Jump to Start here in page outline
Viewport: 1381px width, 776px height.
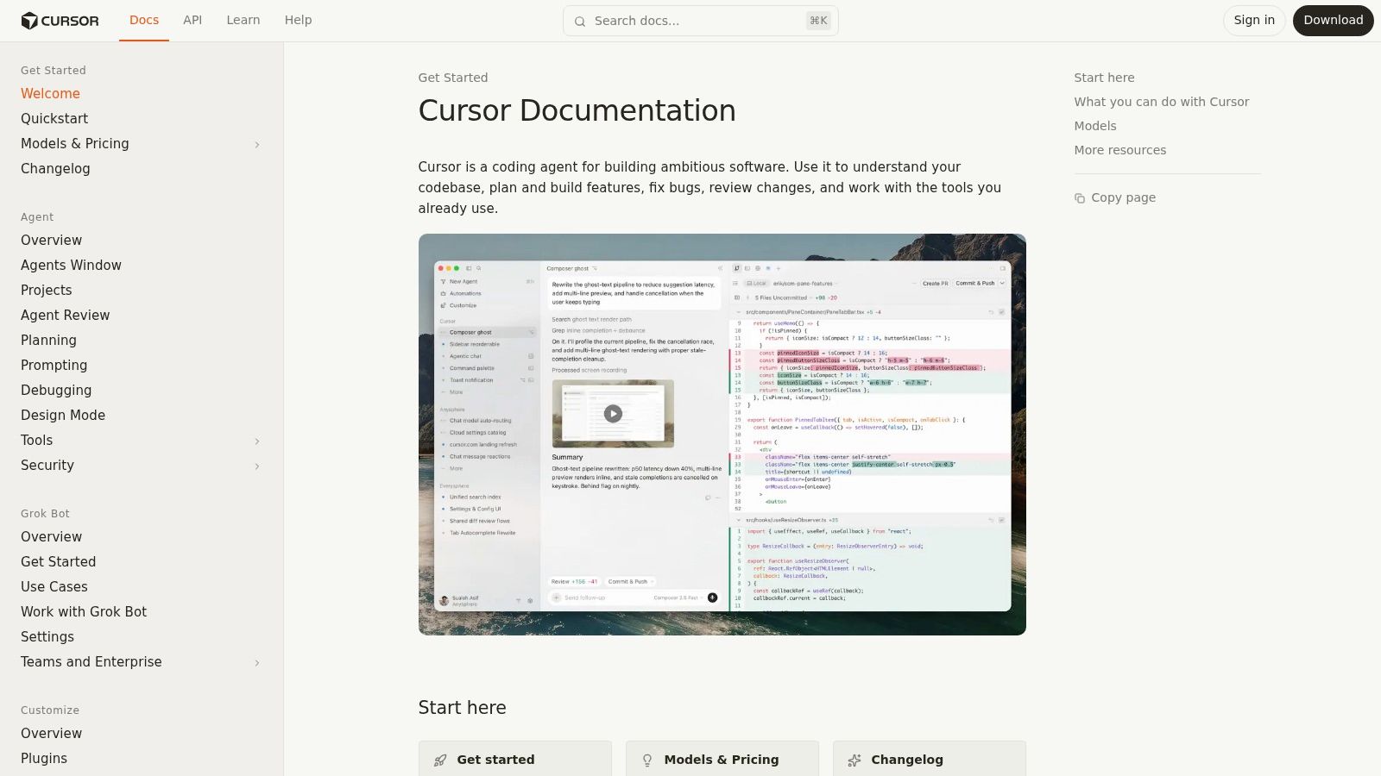click(1104, 78)
